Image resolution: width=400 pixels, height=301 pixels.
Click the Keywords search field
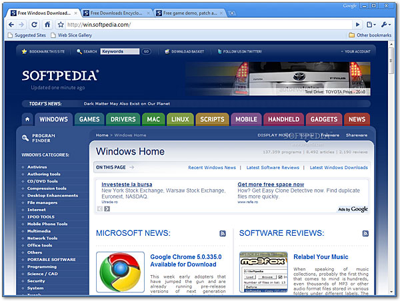120,51
